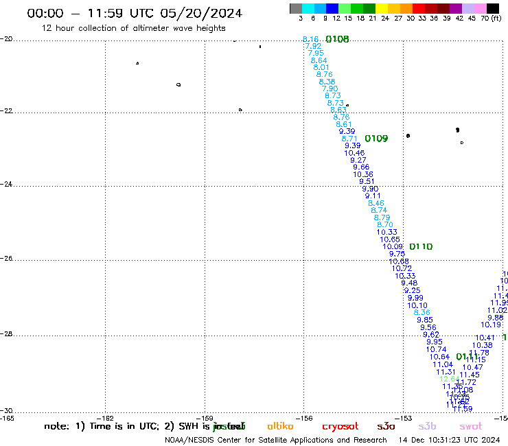The image size is (508, 446).
Task: Click the reading 11.04
Action: (443, 365)
